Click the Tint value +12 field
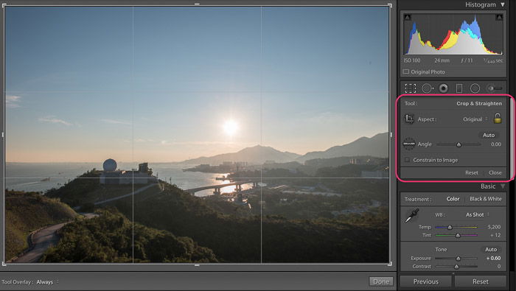Screen dimensions: 516x291 coord(495,235)
